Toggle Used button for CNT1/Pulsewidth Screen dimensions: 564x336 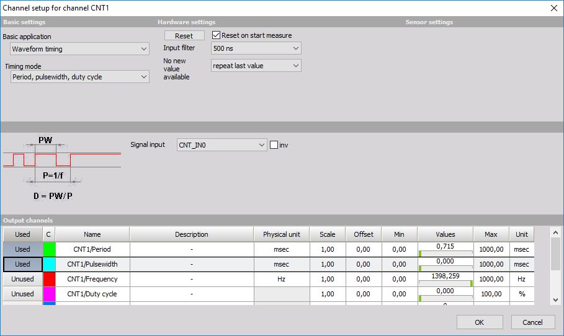coord(23,264)
